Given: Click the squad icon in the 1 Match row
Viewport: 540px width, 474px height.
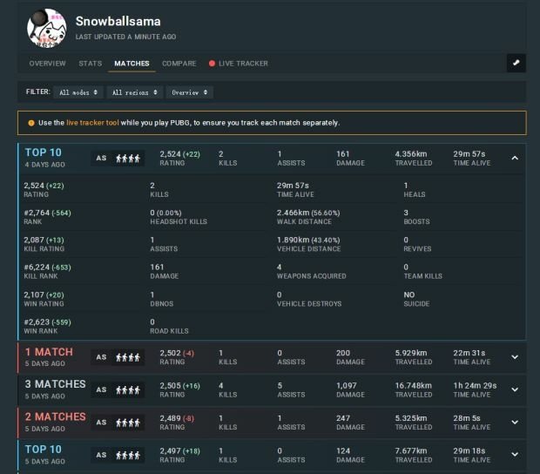Looking at the screenshot, I should pyautogui.click(x=128, y=357).
